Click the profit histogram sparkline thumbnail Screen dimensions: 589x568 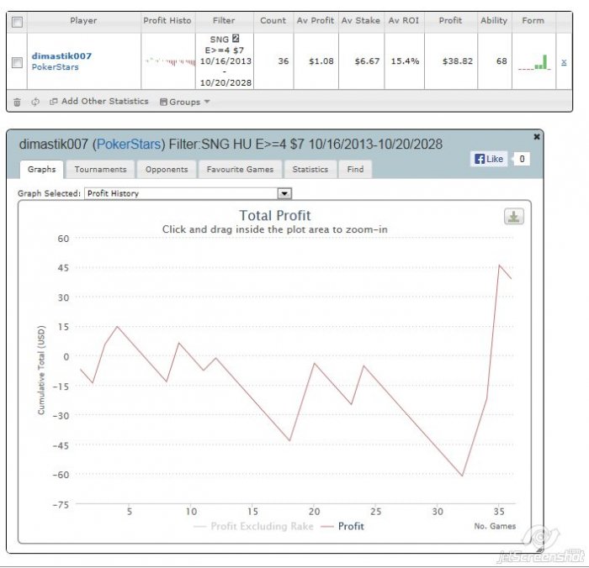170,61
